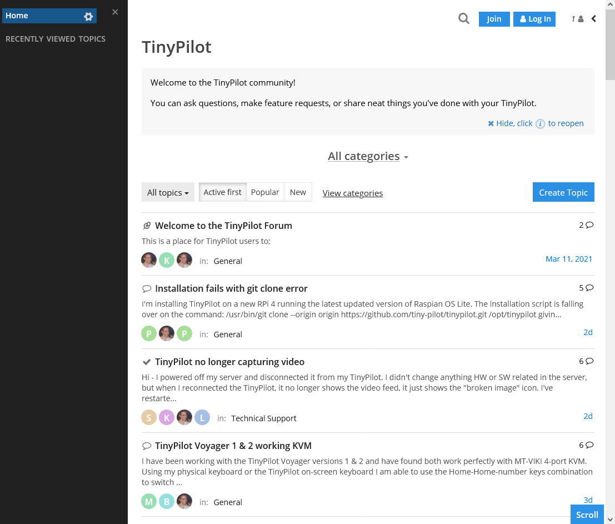Click the Create Topic button
The image size is (615, 524).
tap(563, 192)
